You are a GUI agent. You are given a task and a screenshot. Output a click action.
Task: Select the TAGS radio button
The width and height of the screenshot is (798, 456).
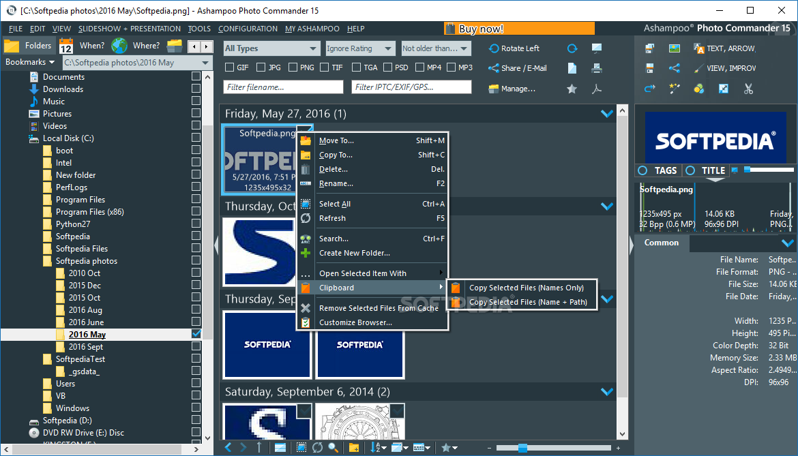click(x=642, y=170)
